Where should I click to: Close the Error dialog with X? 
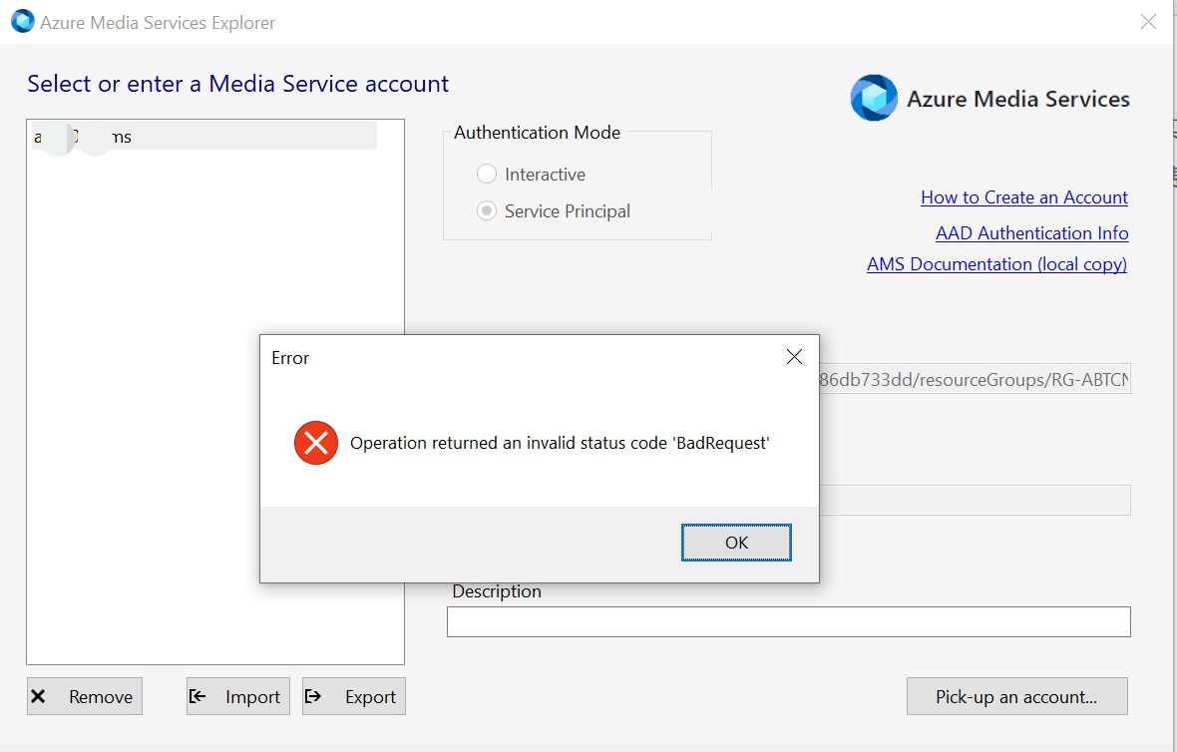click(794, 357)
